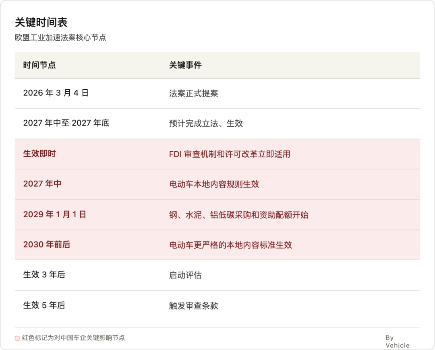Click 预计完成立法、生效 event text
This screenshot has height=350, width=435.
coord(206,124)
